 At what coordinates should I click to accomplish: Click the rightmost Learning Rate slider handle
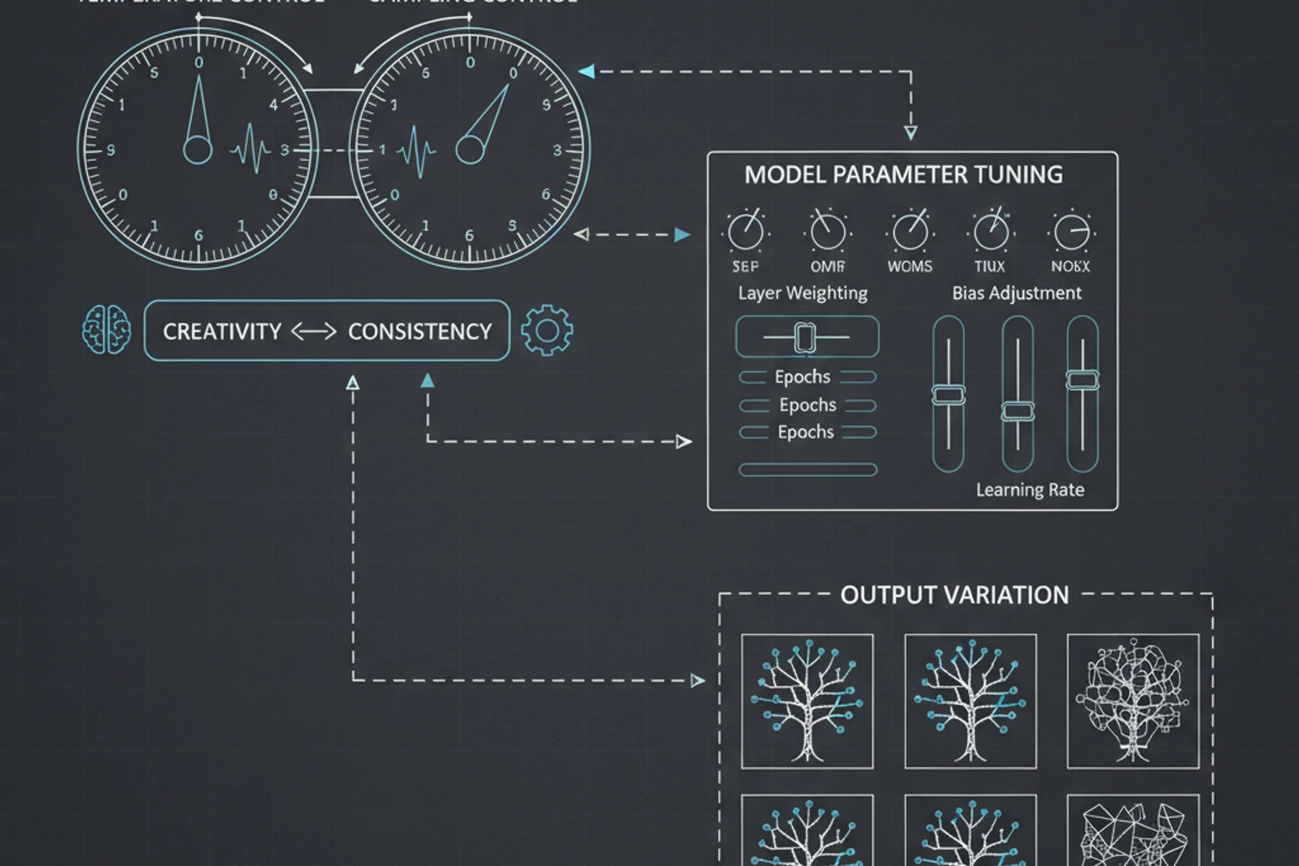1082,380
